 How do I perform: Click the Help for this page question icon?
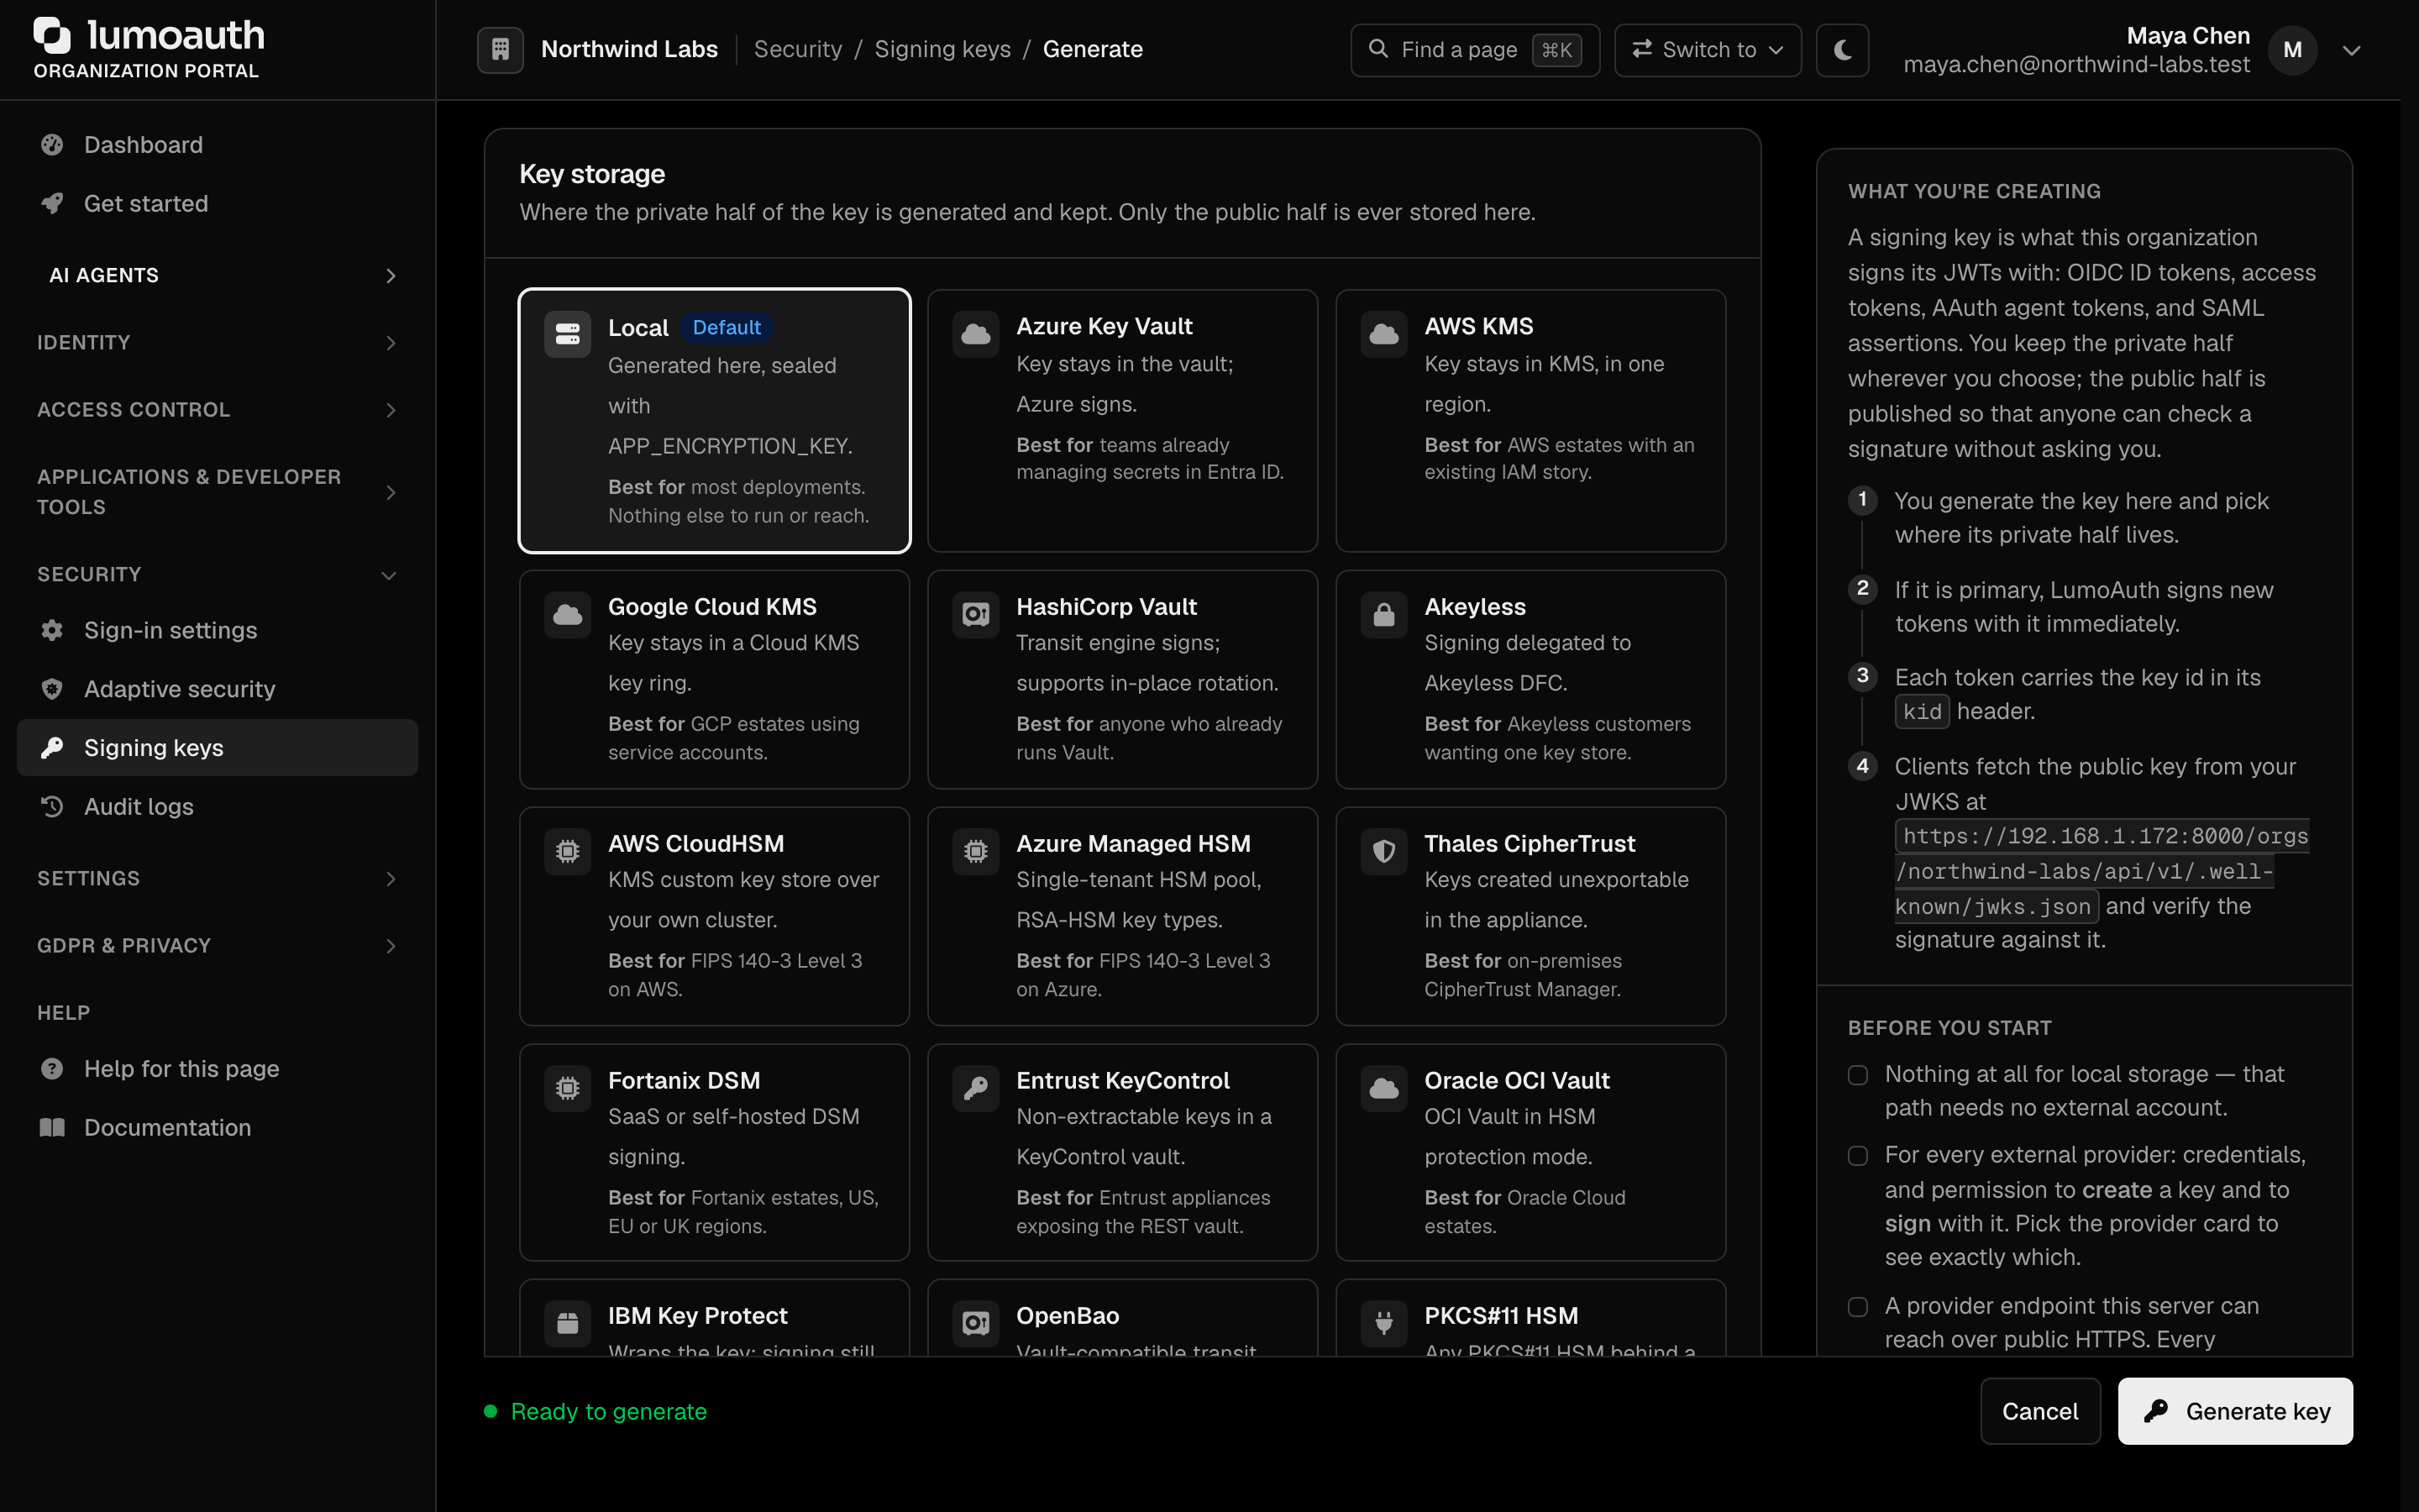click(x=52, y=1069)
